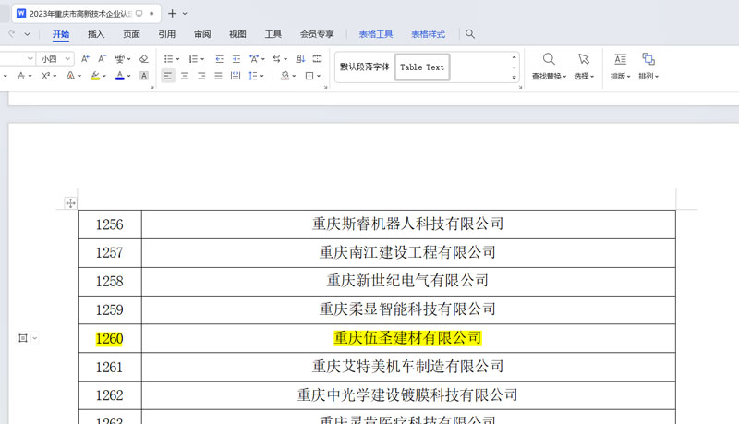Expand the styles gallery list
Screen dimensions: 739x424
pos(515,78)
